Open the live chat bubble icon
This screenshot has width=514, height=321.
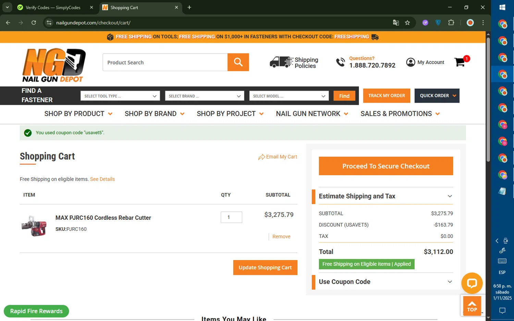(x=472, y=283)
